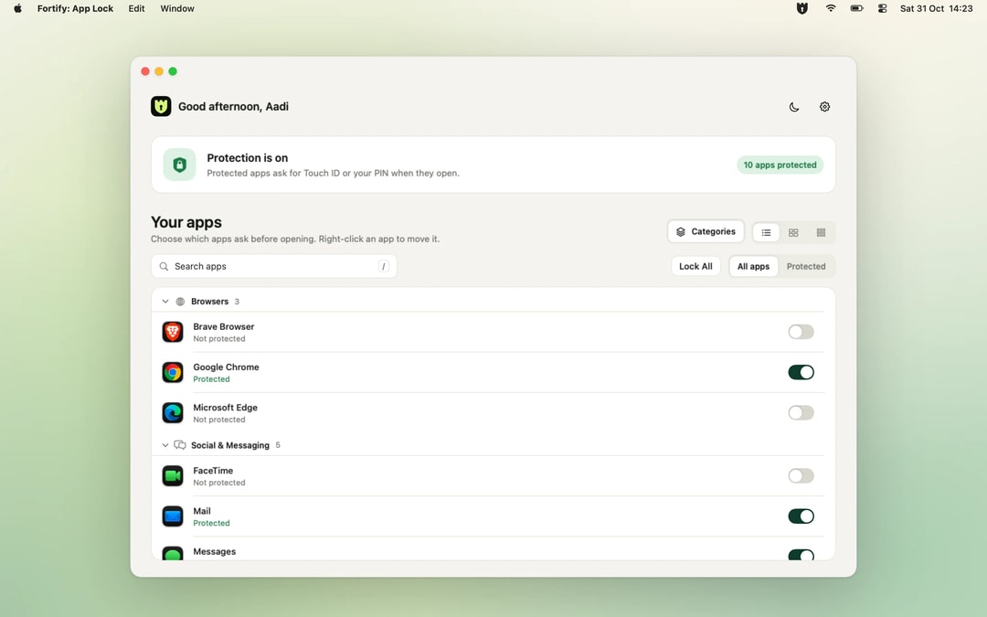Collapse the Browsers category
Image resolution: width=987 pixels, height=617 pixels.
click(x=164, y=302)
